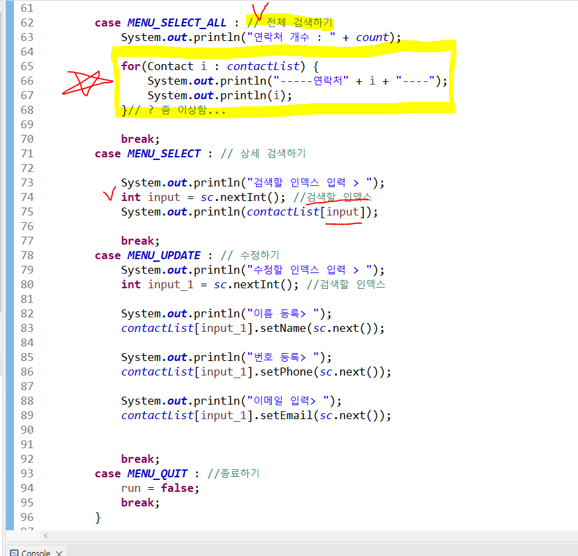Click line number 93 in the gutter
The height and width of the screenshot is (556, 578).
tap(27, 473)
